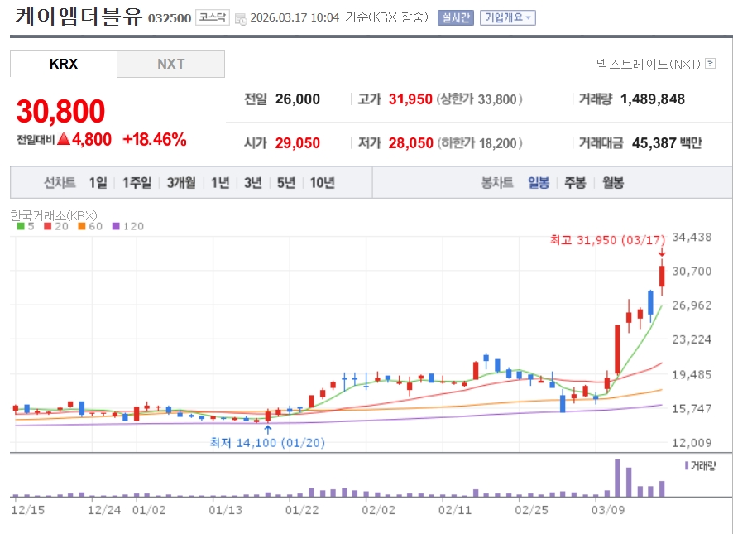Choose the 3개월 line chart range
Image resolution: width=733 pixels, height=534 pixels.
(180, 183)
